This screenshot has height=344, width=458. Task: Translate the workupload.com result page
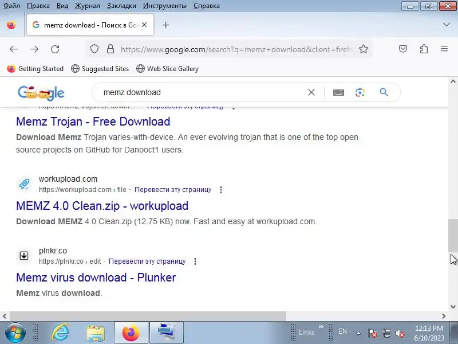pyautogui.click(x=173, y=190)
